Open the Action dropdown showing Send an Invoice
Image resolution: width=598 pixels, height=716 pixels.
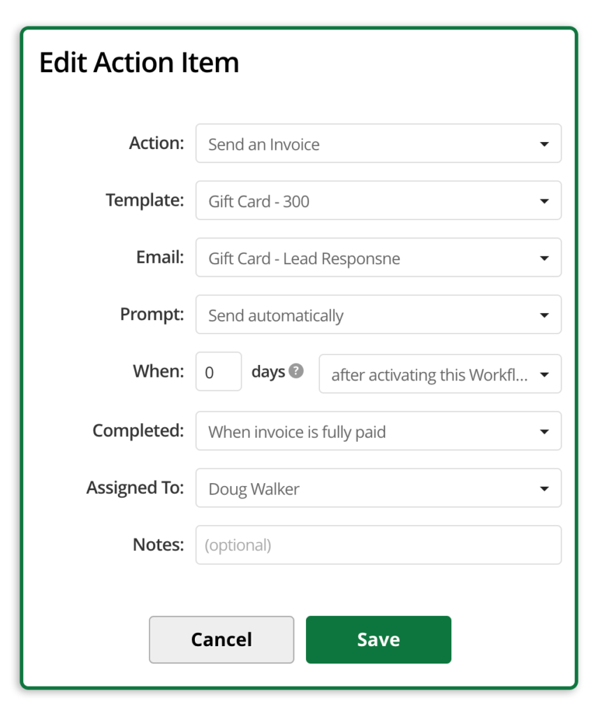[378, 144]
